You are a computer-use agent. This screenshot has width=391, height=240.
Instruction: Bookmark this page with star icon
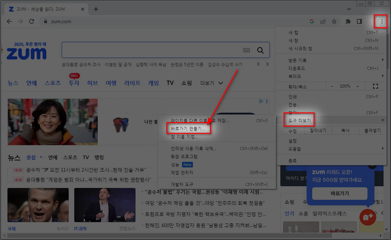pos(334,22)
